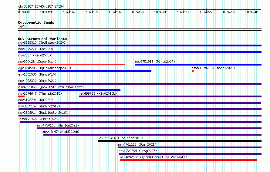Click the dgv42n47 (Kidd2010b) label
This screenshot has width=270, height=172.
[61, 132]
